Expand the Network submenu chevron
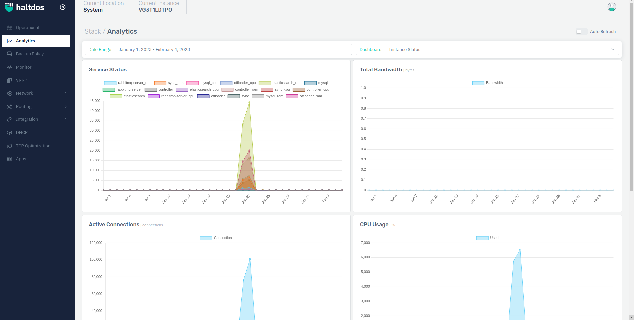This screenshot has width=634, height=320. [x=66, y=93]
